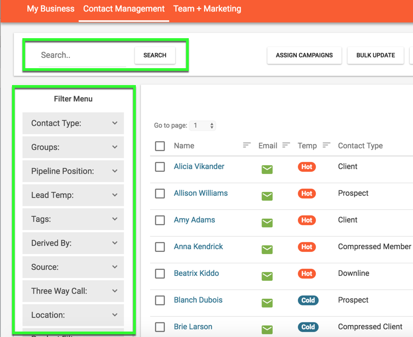The image size is (413, 337).
Task: Open the Go to page number selector
Action: click(x=203, y=126)
